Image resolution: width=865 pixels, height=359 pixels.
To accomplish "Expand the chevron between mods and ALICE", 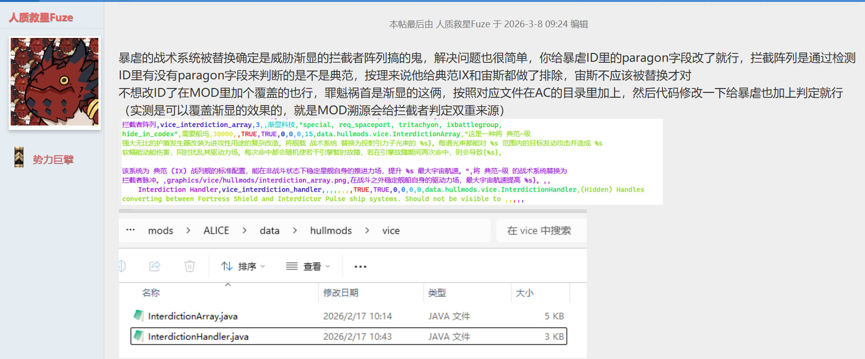I will [x=188, y=231].
